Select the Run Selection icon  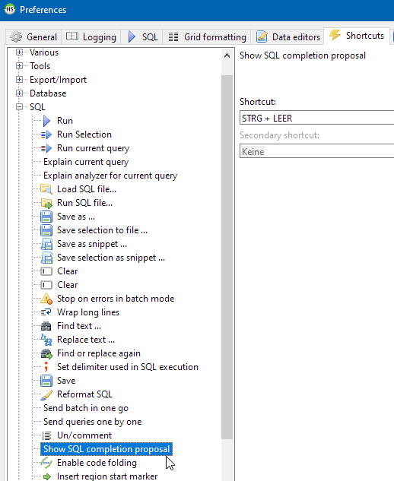(x=46, y=134)
